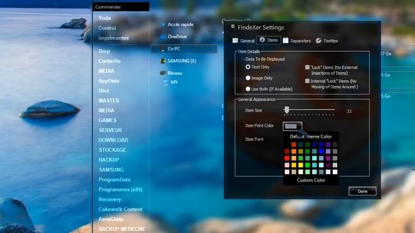Click the Ce PC computer icon

163,49
